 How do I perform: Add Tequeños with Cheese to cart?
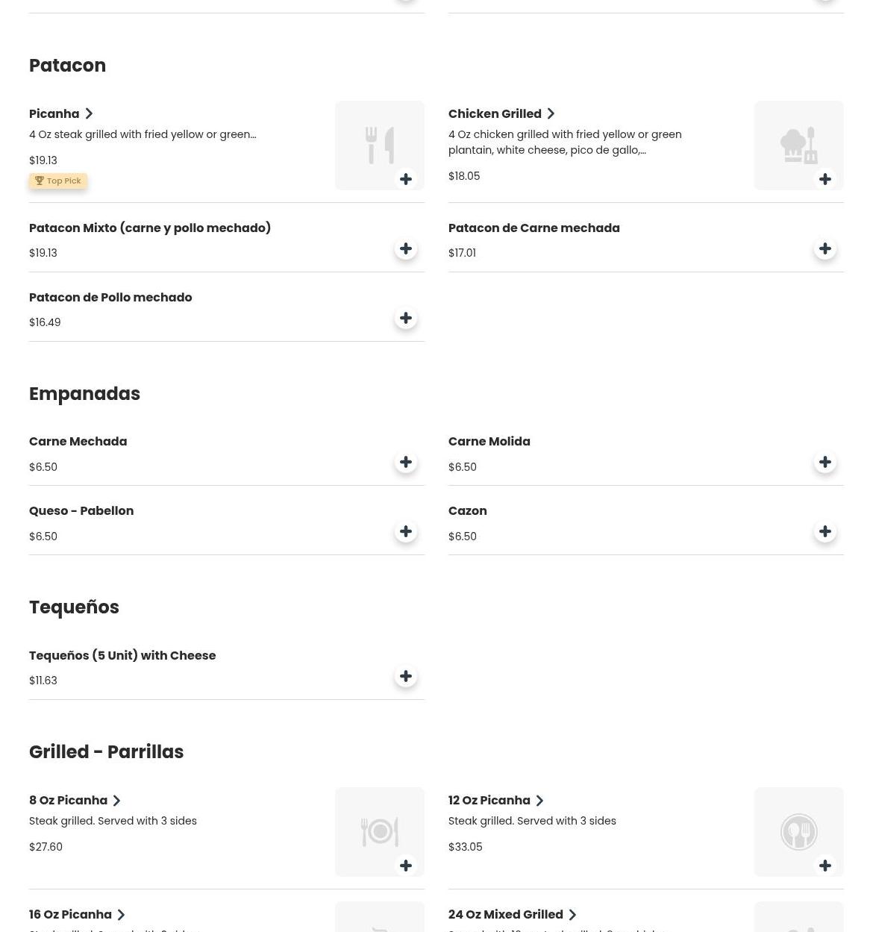click(x=406, y=676)
